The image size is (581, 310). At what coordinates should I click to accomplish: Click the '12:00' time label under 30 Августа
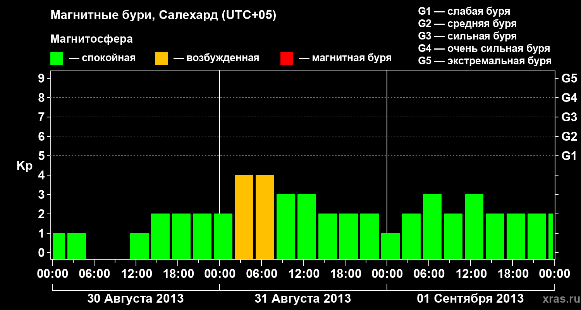(136, 274)
